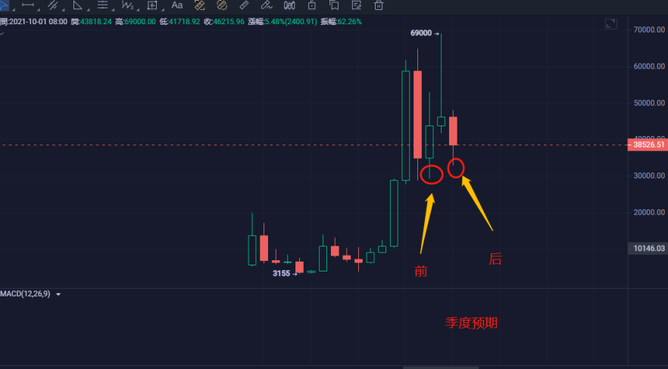
Task: Expand the line segment tool submenu arrow
Action: pyautogui.click(x=39, y=9)
